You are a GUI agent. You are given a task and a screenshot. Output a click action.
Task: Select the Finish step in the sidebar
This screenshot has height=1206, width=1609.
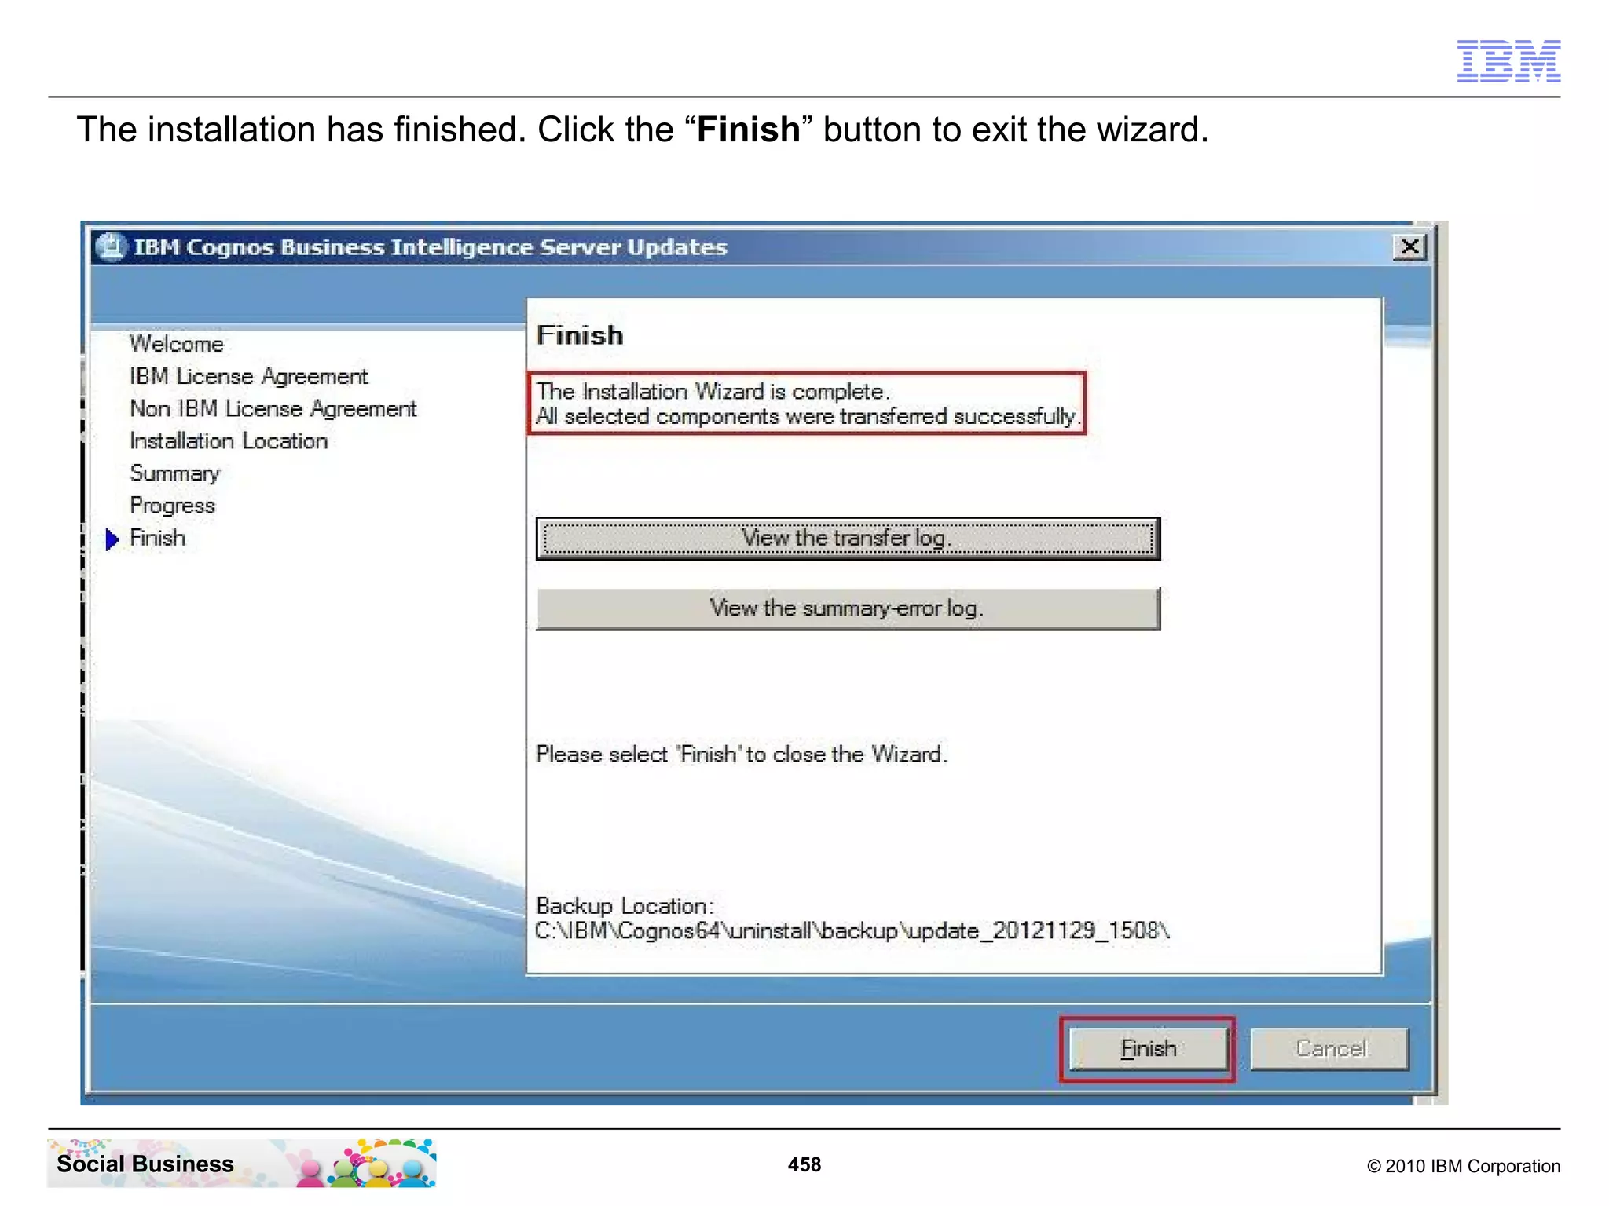coord(157,539)
